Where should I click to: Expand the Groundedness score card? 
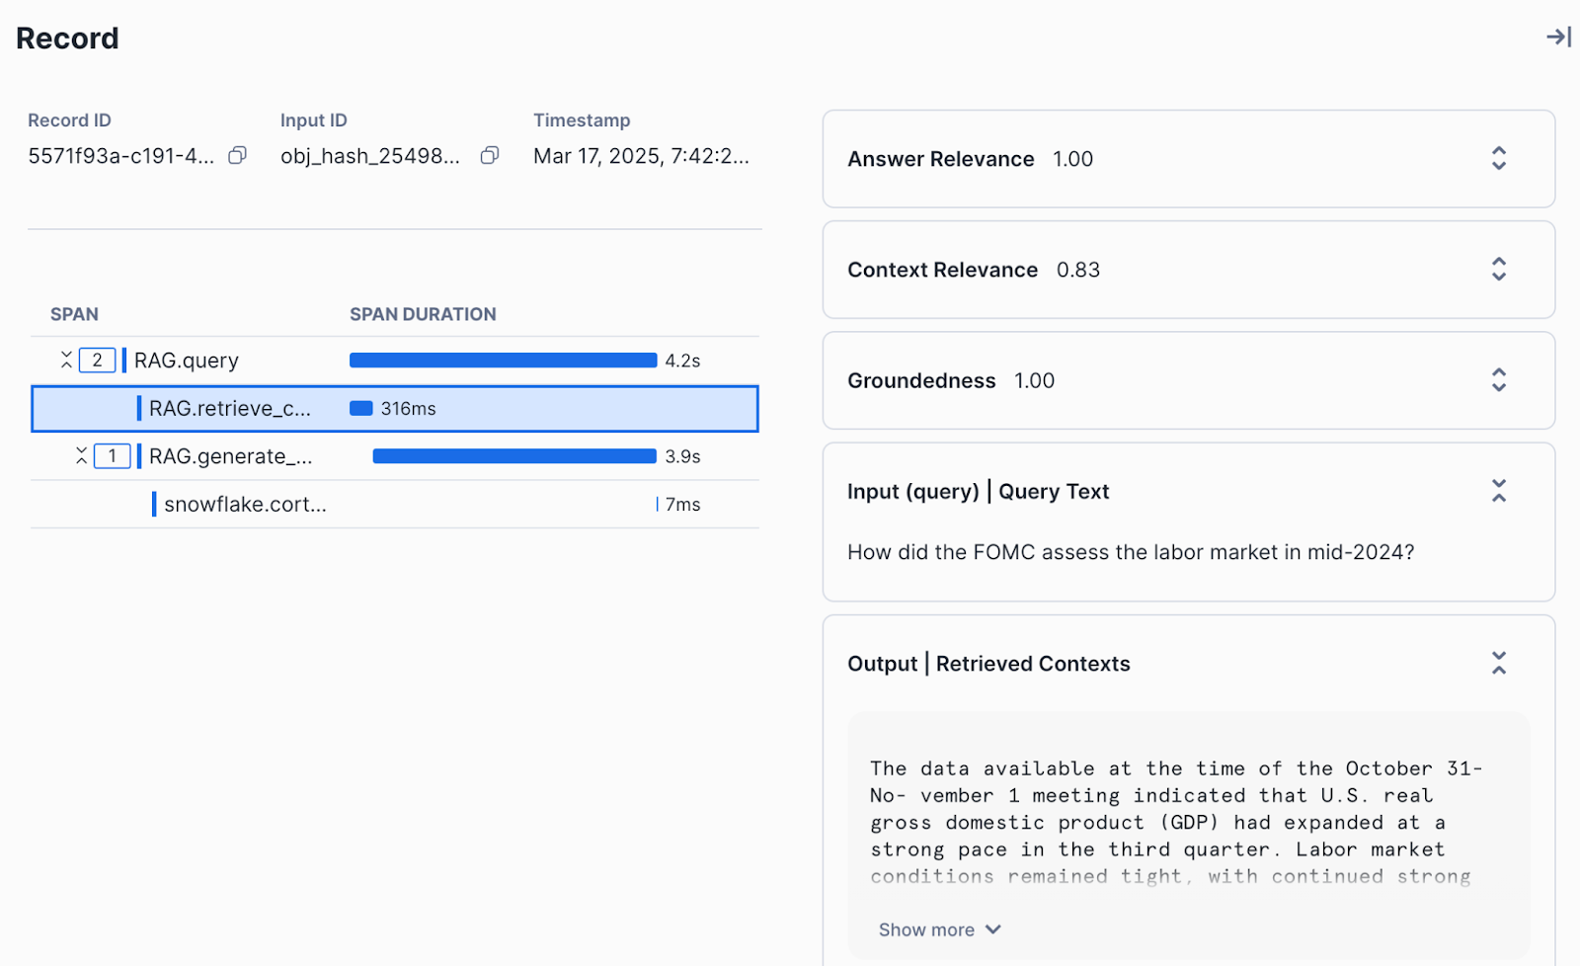pos(1498,380)
